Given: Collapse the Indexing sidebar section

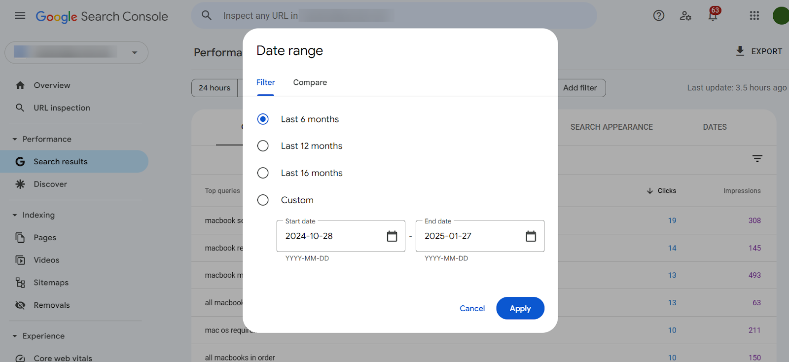Looking at the screenshot, I should 15,215.
